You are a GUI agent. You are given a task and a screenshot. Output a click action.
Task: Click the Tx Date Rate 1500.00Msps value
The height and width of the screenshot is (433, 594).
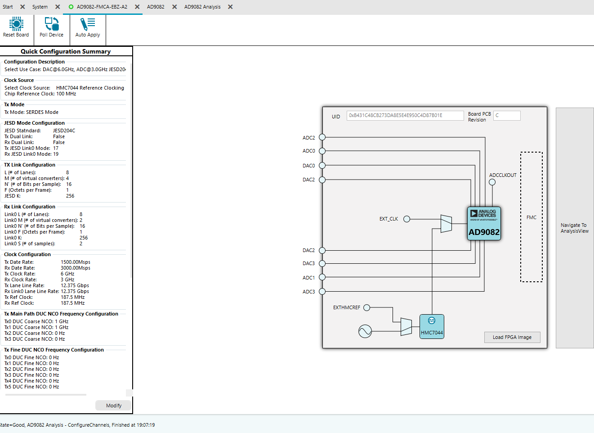(x=76, y=262)
